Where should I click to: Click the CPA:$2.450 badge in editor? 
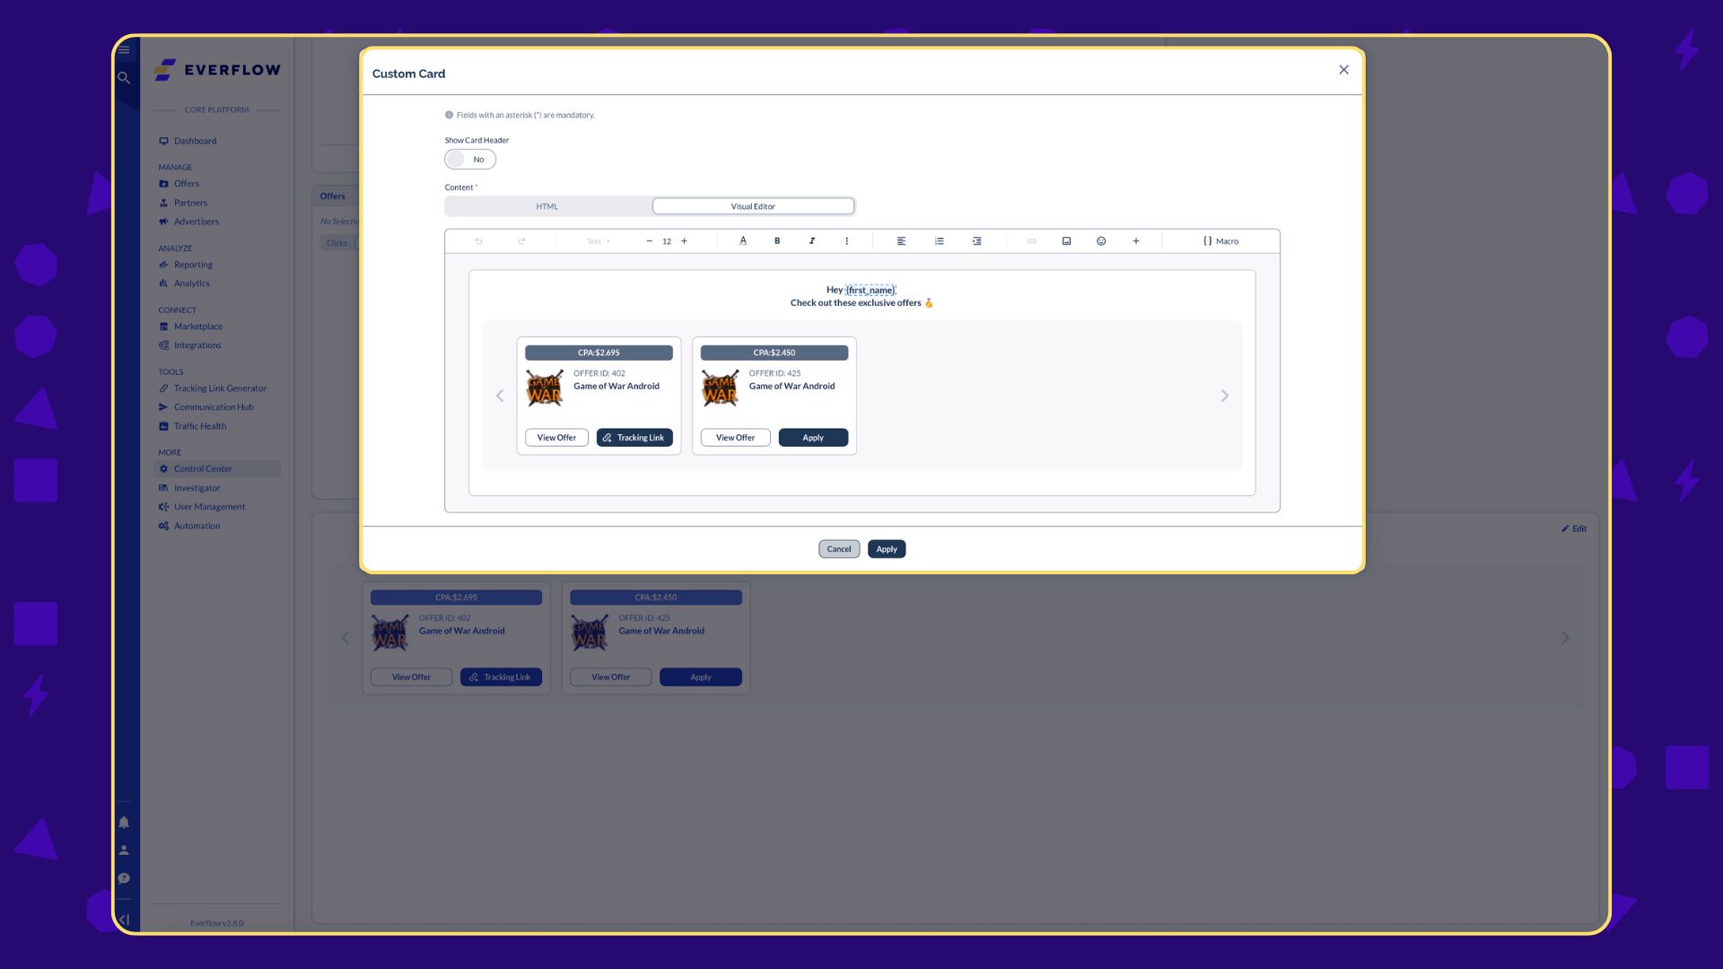pos(774,353)
